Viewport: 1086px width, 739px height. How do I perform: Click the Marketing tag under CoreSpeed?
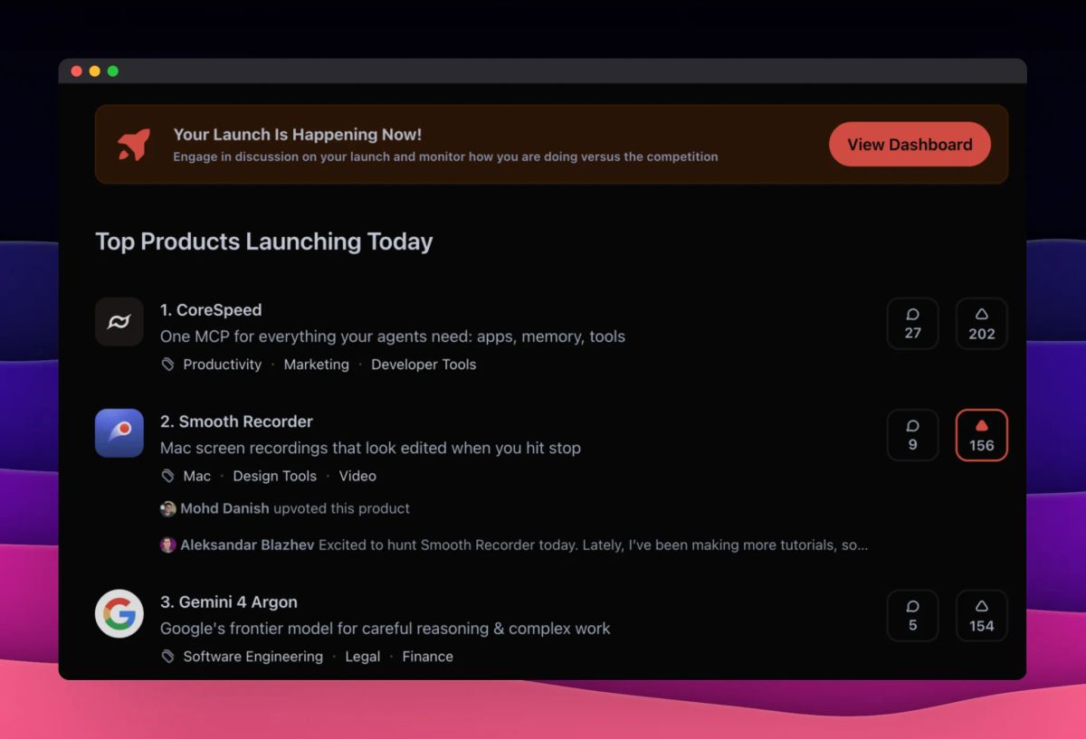point(316,365)
